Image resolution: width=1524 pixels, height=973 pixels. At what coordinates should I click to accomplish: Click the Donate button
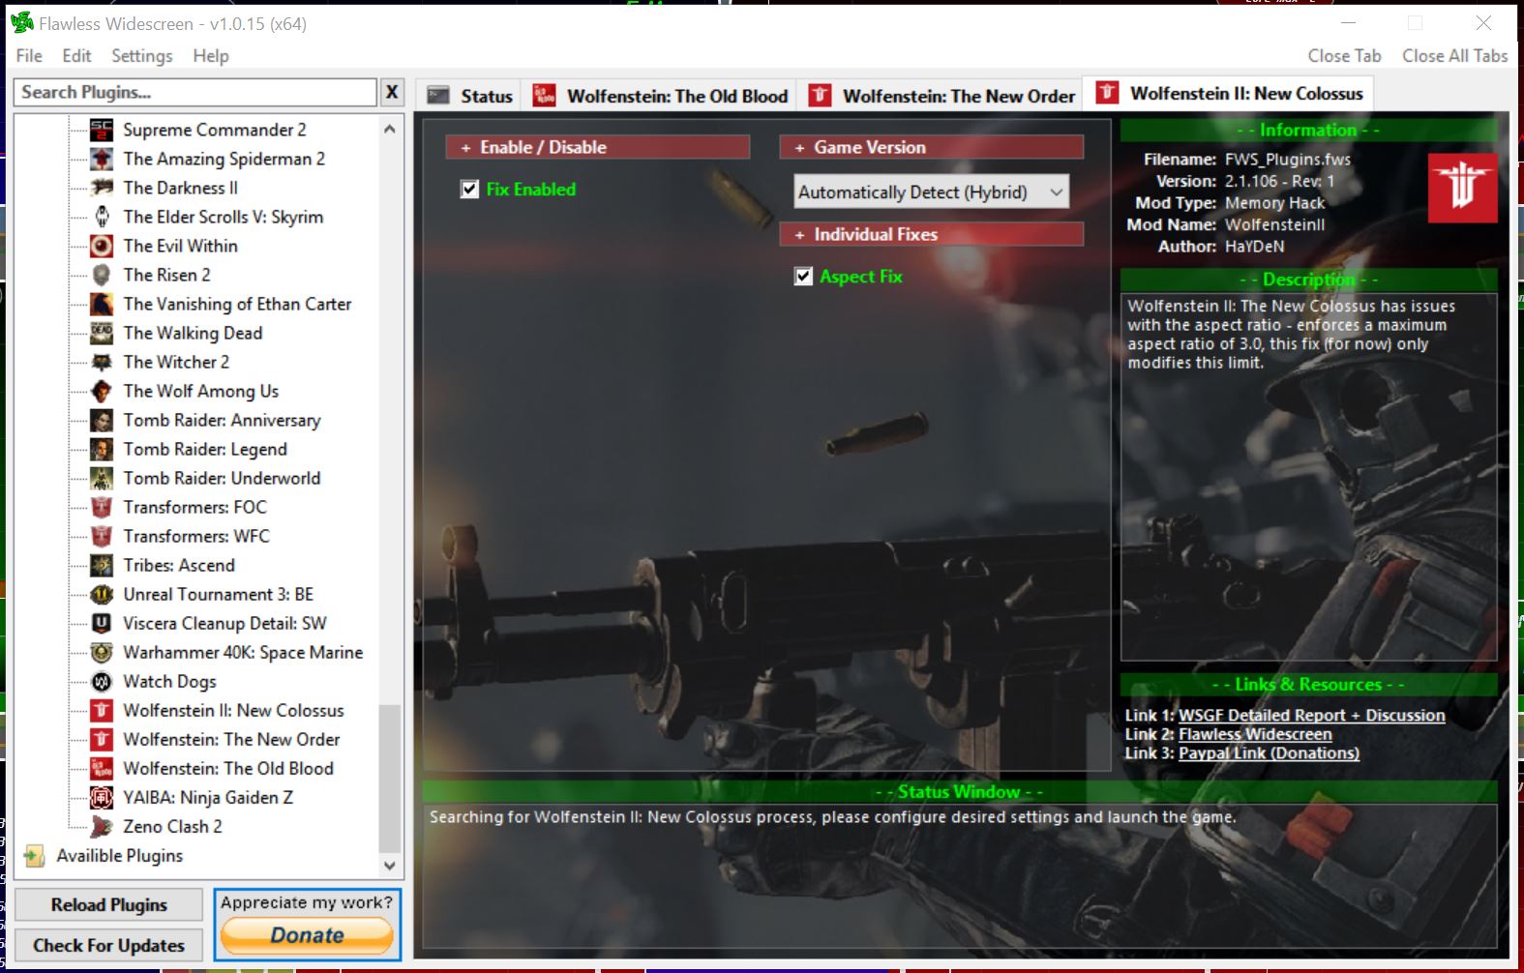307,935
